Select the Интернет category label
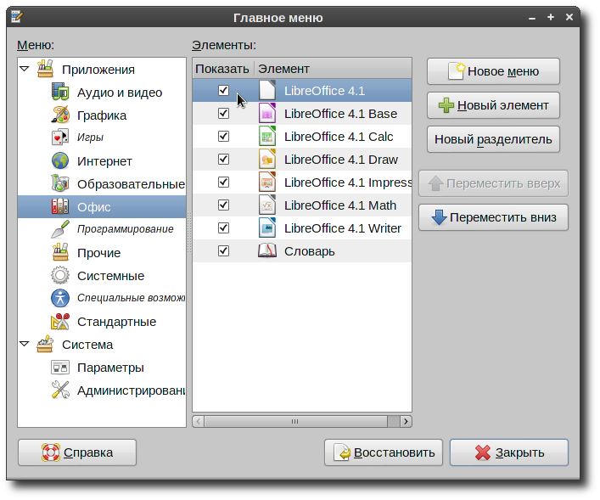Screen dimensions: 600x500 point(104,161)
